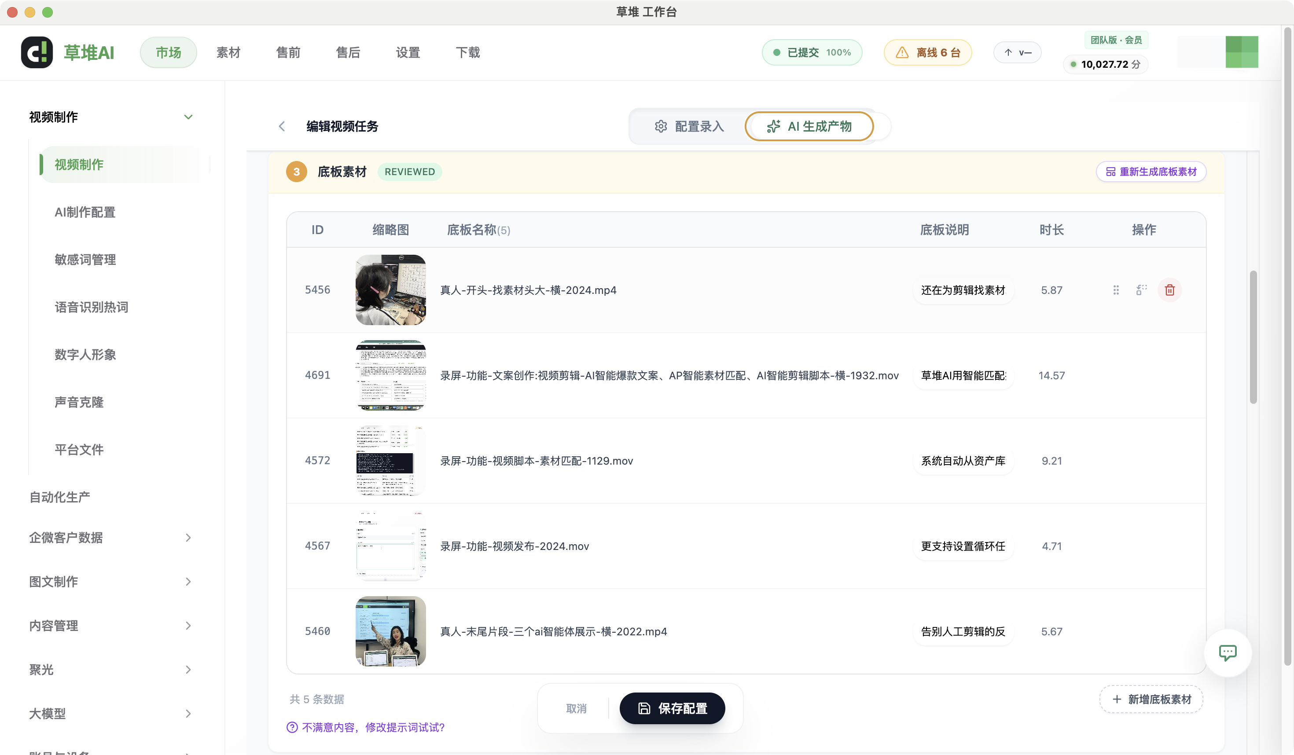Click the 草堆AI logo icon
Image resolution: width=1294 pixels, height=755 pixels.
(36, 52)
